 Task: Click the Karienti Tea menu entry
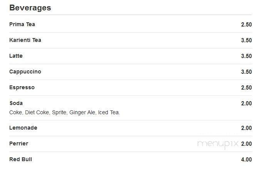point(25,40)
